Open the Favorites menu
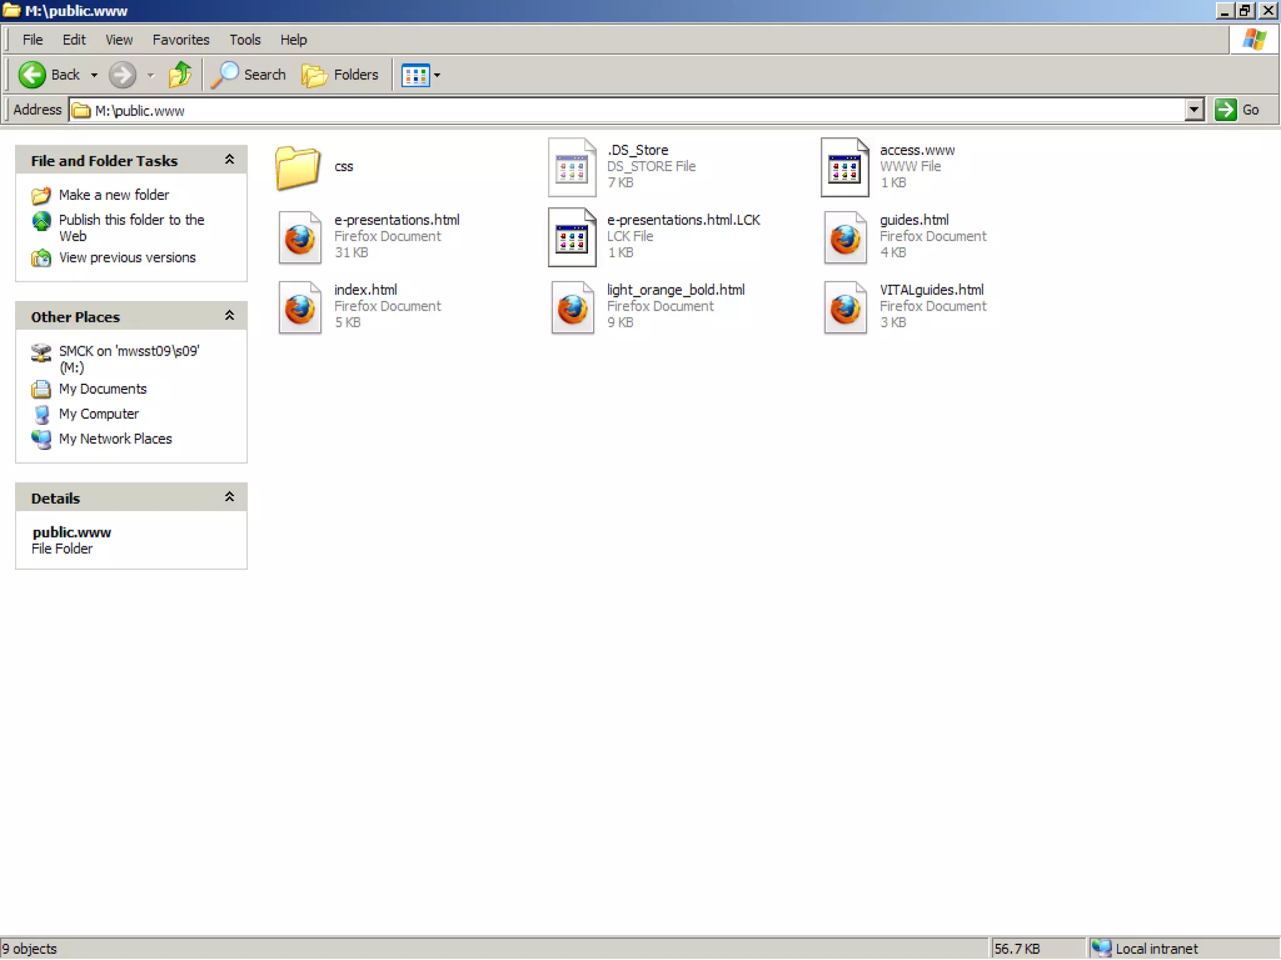The height and width of the screenshot is (960, 1281). 181,40
